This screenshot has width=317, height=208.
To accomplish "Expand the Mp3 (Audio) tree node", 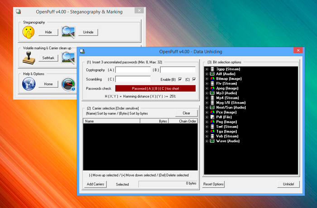I will point(207,93).
